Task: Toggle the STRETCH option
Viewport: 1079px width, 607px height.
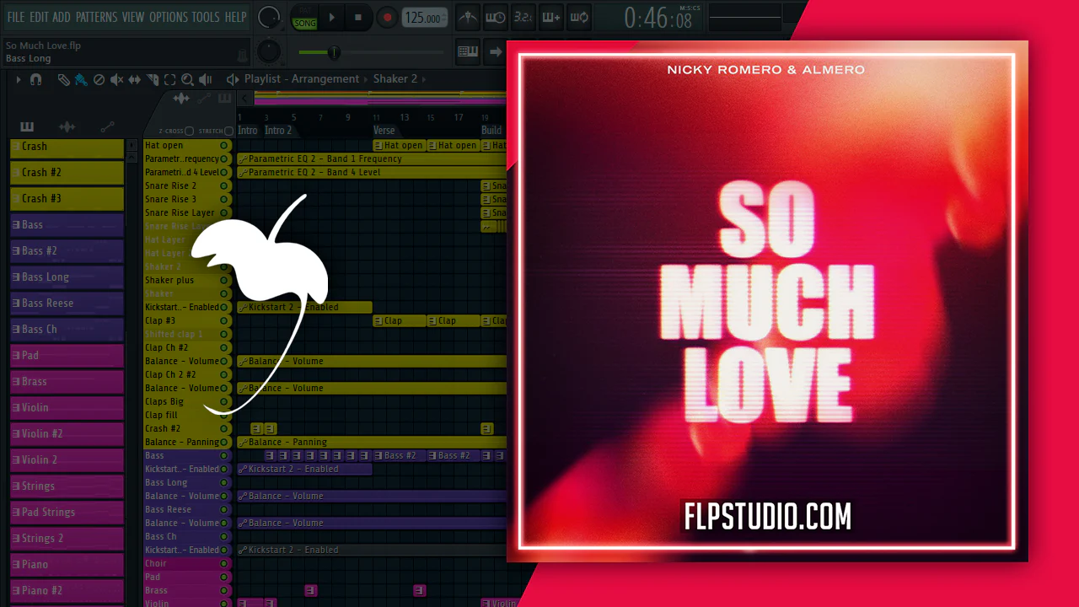Action: point(228,132)
